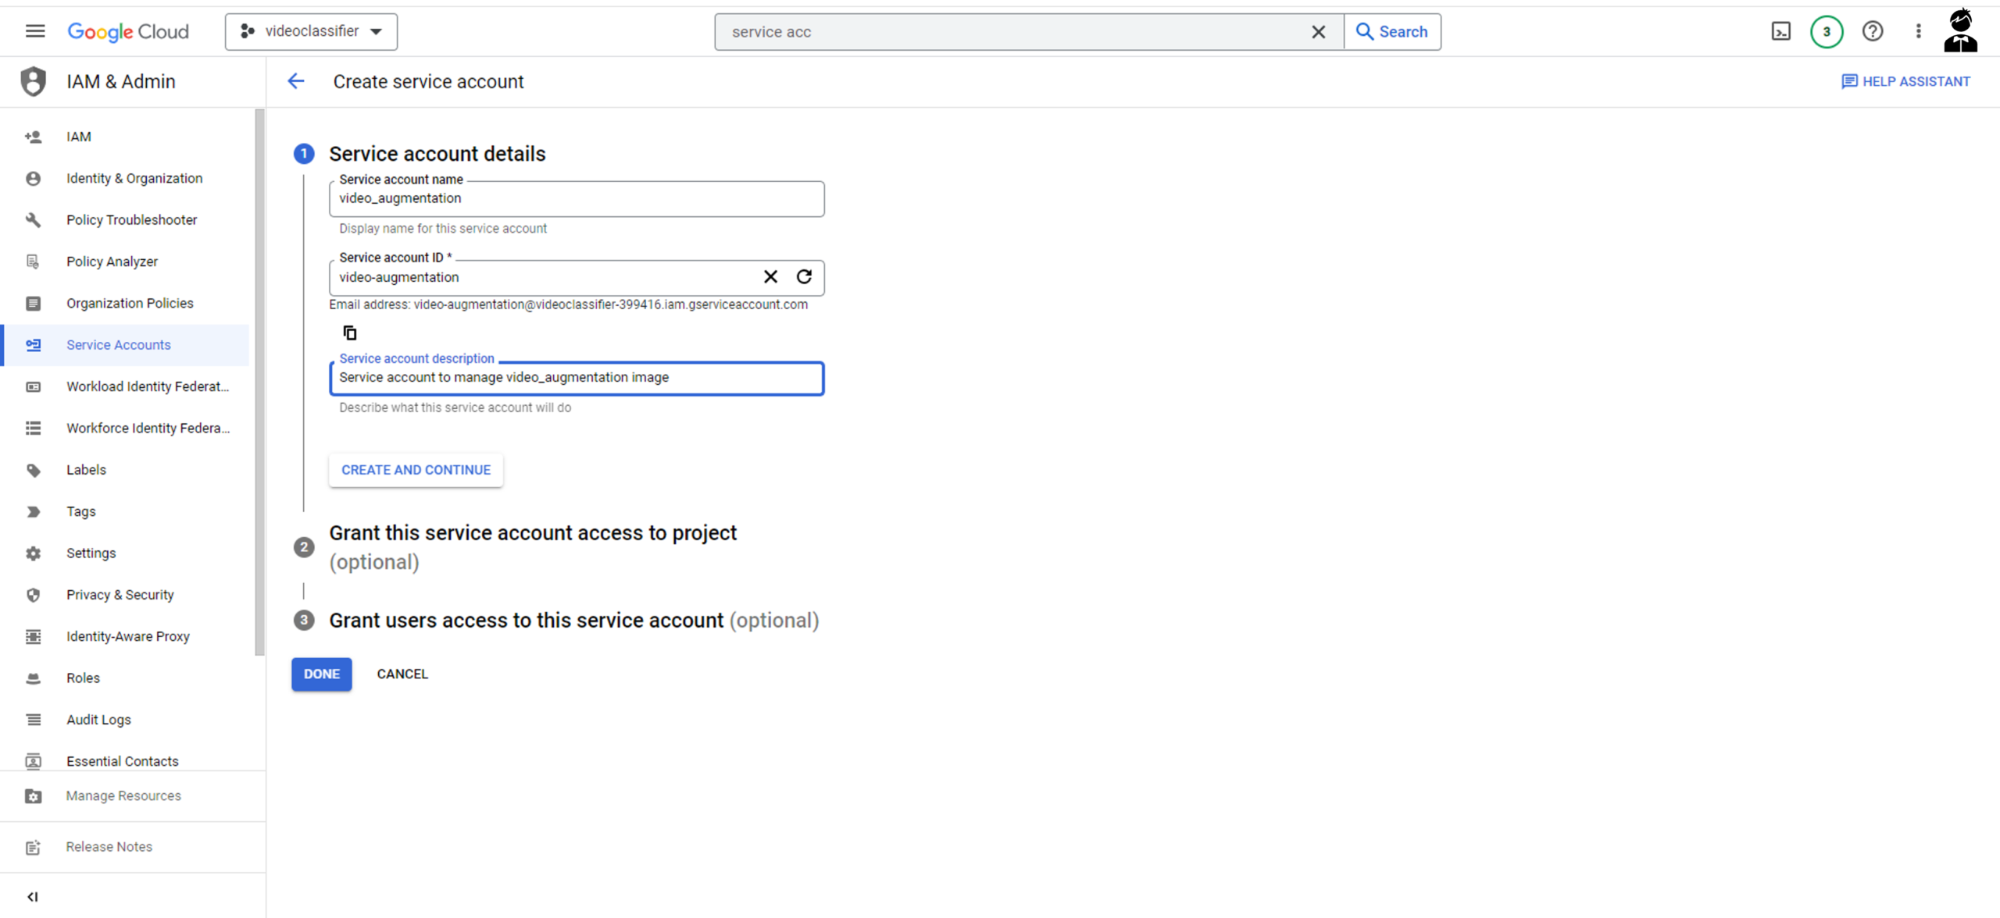Image resolution: width=2000 pixels, height=918 pixels.
Task: Click the blue DONE button
Action: [x=321, y=674]
